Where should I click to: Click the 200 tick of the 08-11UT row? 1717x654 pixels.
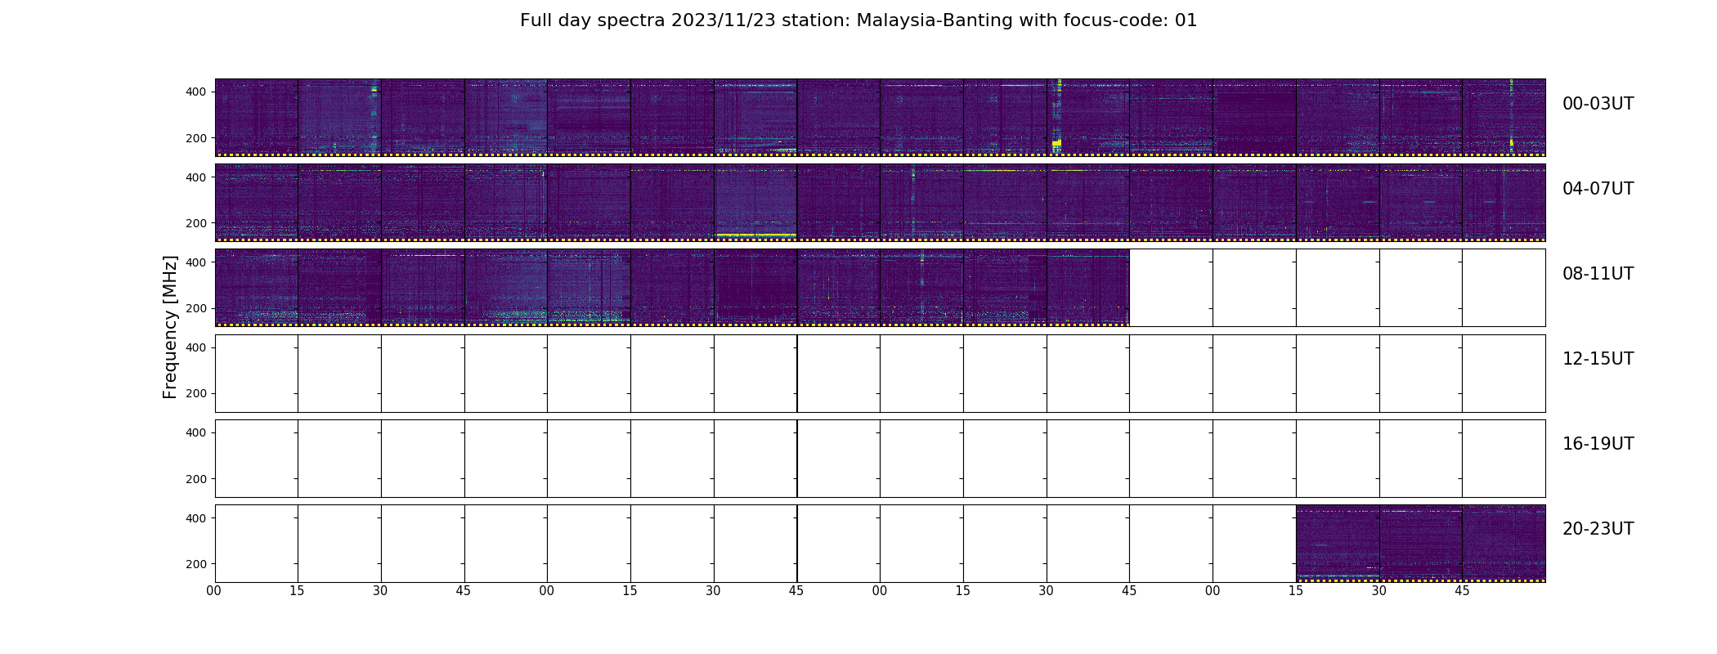pos(196,308)
